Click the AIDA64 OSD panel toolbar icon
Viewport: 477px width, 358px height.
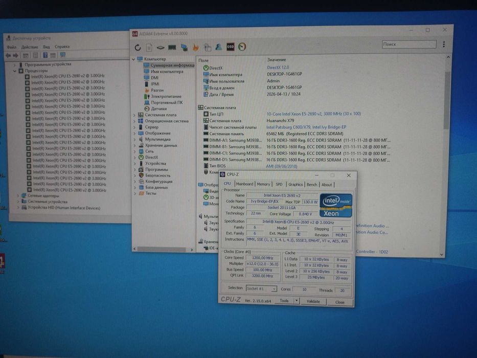230,47
